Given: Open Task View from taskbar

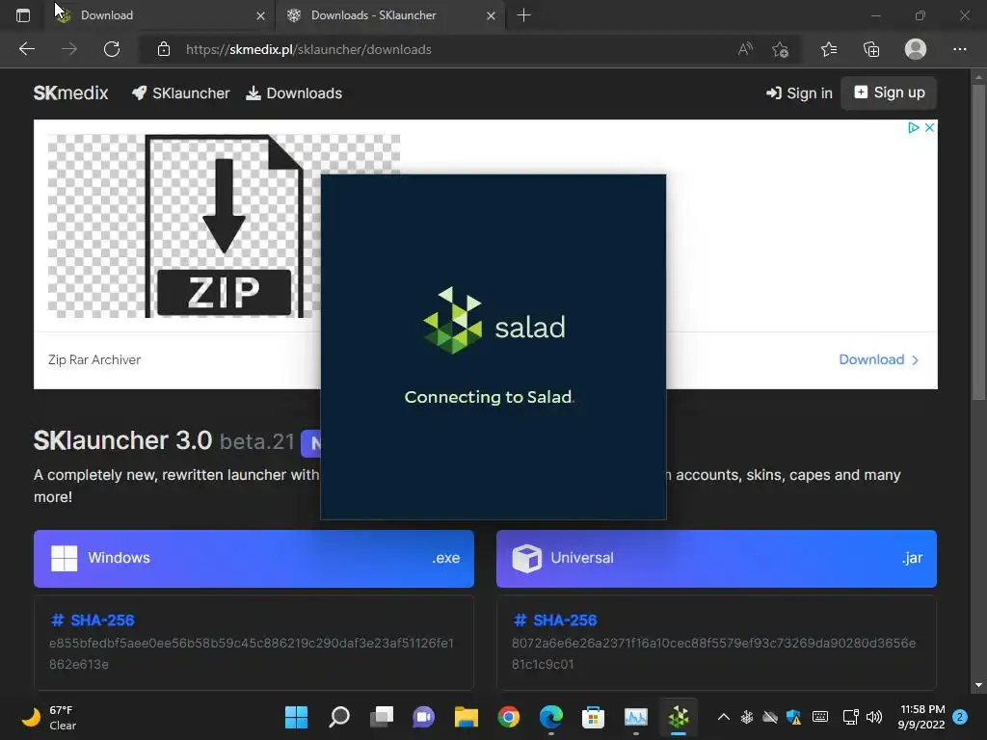Looking at the screenshot, I should pos(382,717).
